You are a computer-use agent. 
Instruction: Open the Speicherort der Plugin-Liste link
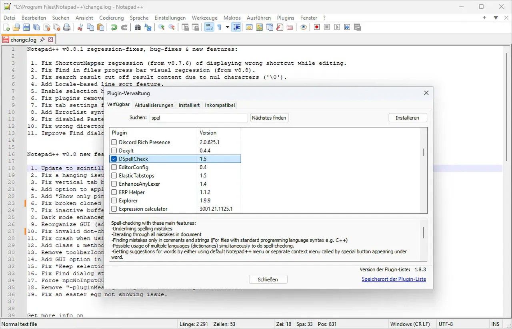[x=394, y=279]
